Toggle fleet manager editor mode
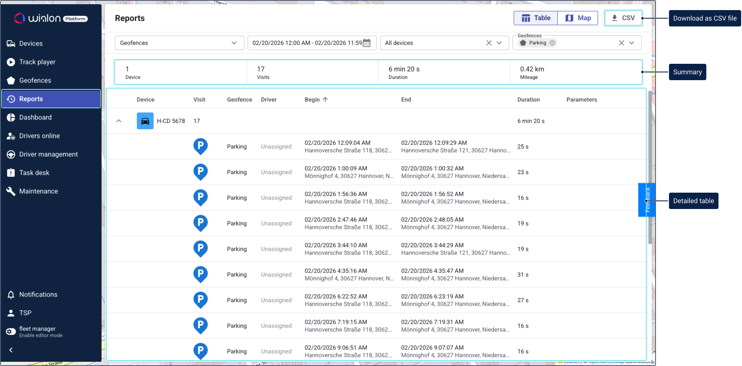The image size is (742, 366). coord(11,332)
